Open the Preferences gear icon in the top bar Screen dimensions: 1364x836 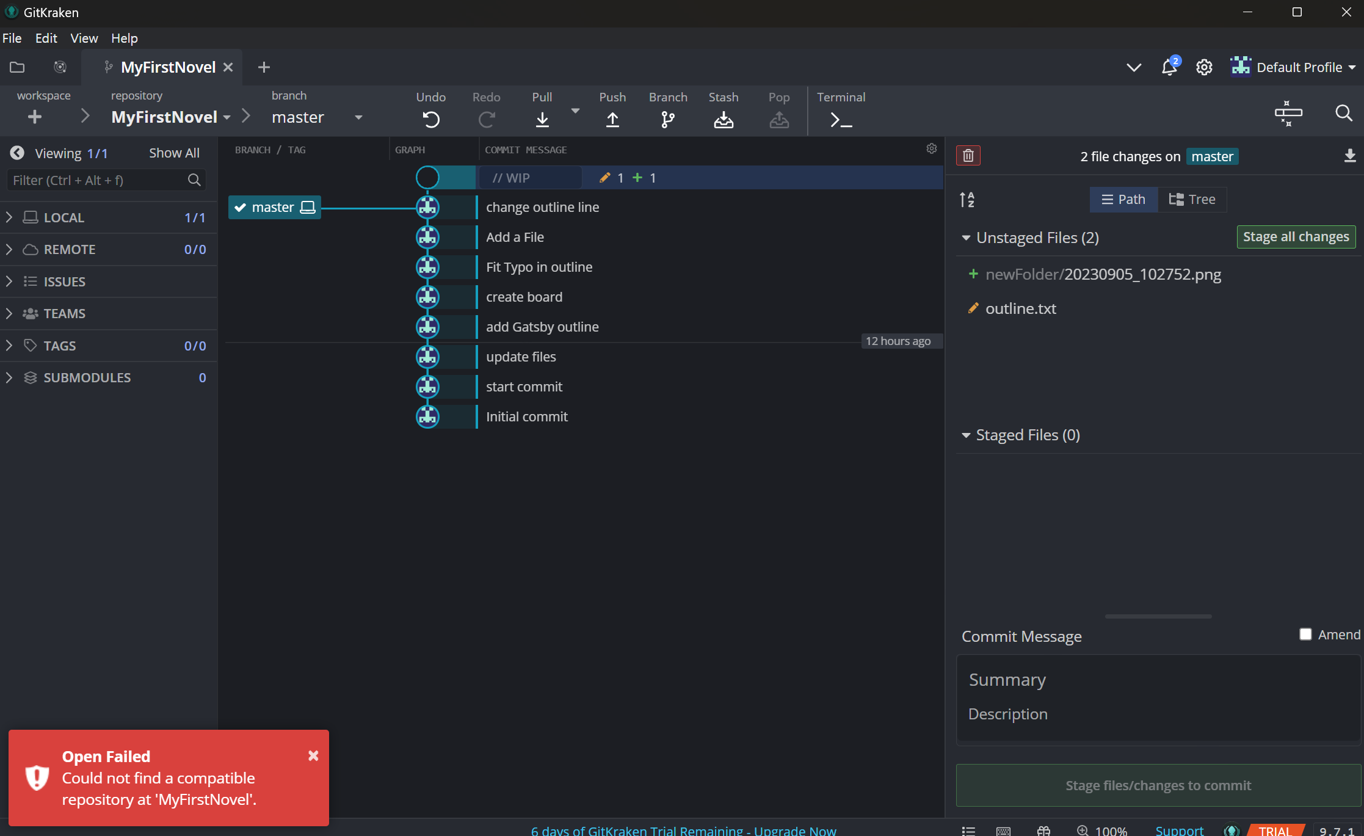[1204, 67]
